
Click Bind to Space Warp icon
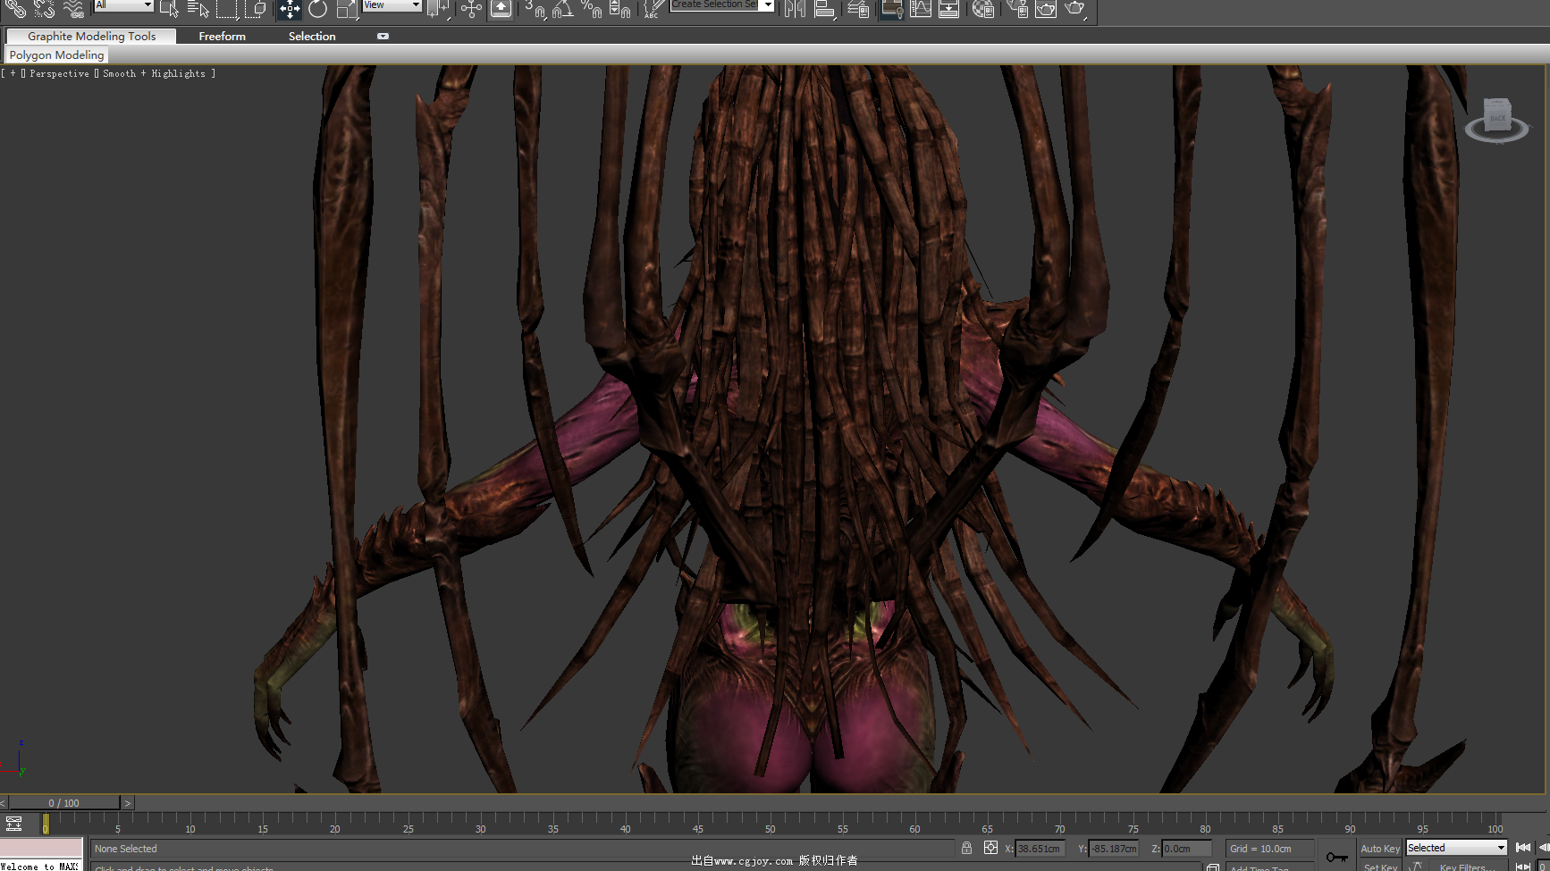coord(73,9)
